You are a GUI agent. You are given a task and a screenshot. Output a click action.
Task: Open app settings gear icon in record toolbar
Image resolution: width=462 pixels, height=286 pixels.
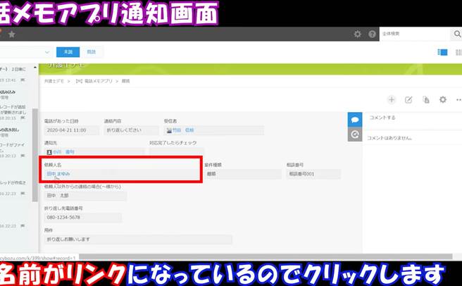(443, 99)
